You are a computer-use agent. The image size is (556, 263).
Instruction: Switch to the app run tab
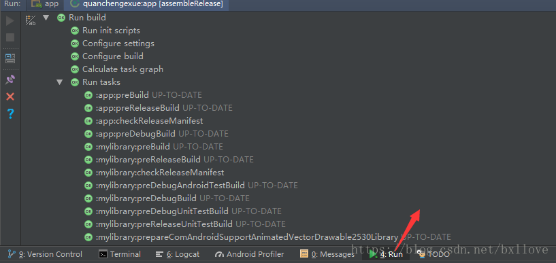(x=45, y=4)
